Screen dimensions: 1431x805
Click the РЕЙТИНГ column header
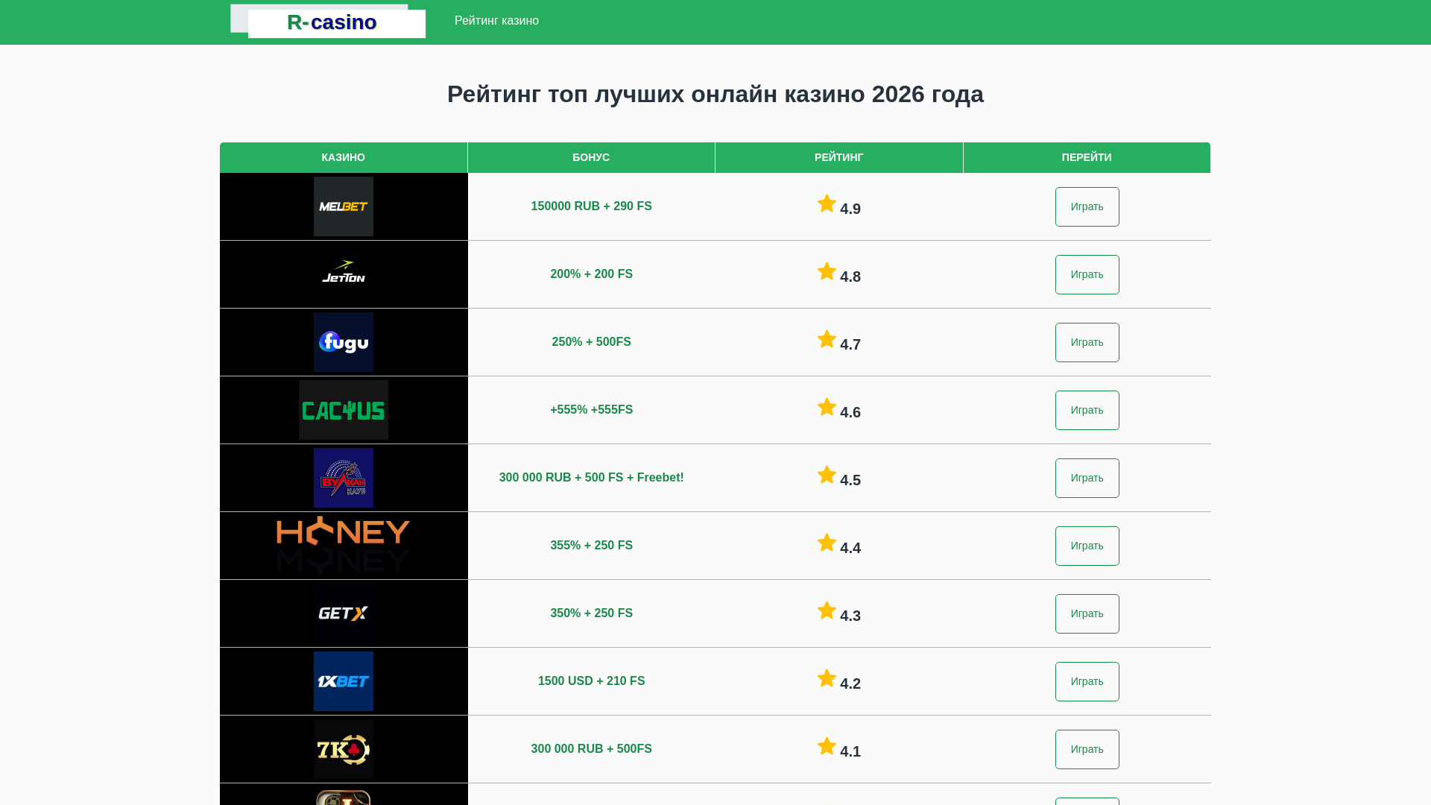click(x=839, y=157)
